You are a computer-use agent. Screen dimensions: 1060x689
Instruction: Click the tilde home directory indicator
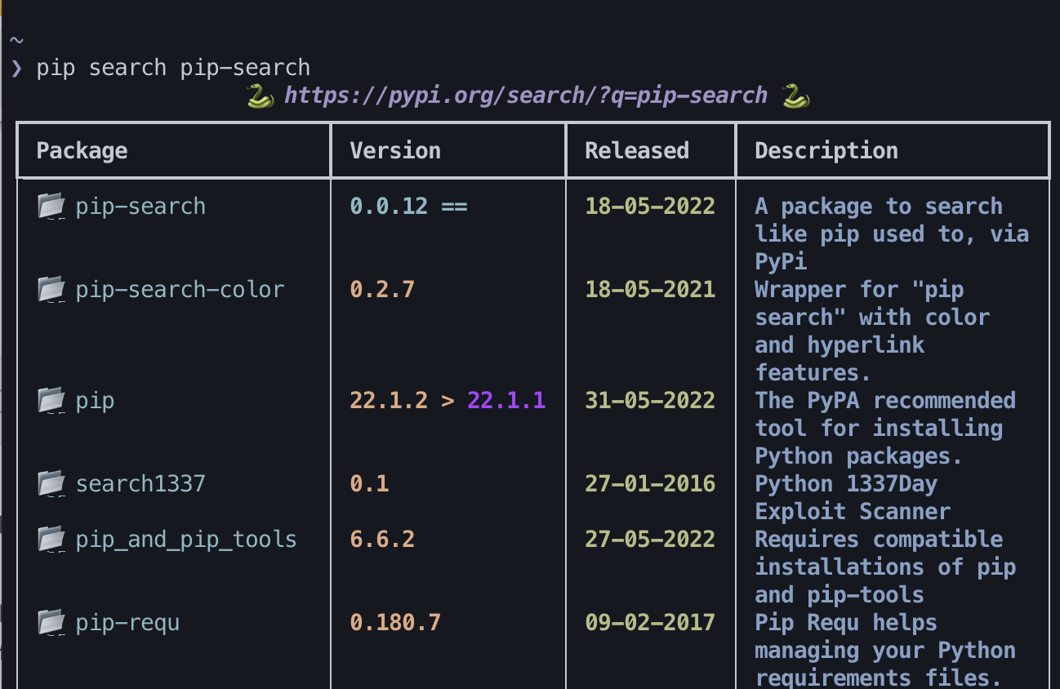point(16,39)
